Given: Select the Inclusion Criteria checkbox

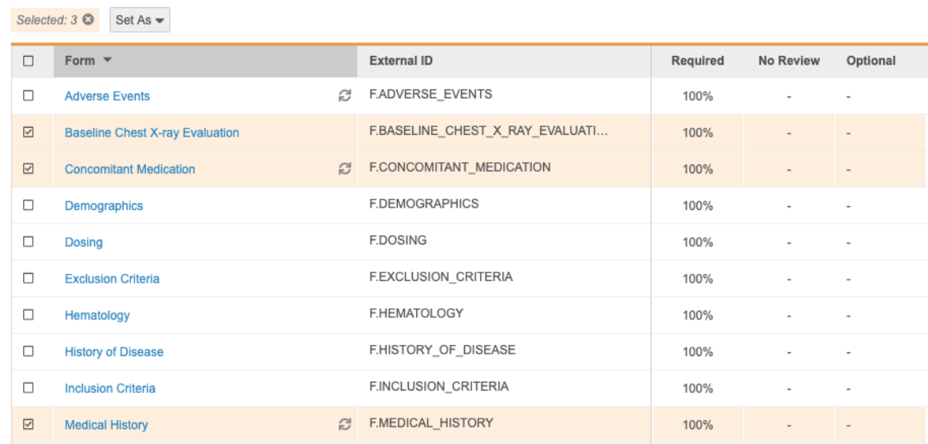Looking at the screenshot, I should (x=29, y=388).
